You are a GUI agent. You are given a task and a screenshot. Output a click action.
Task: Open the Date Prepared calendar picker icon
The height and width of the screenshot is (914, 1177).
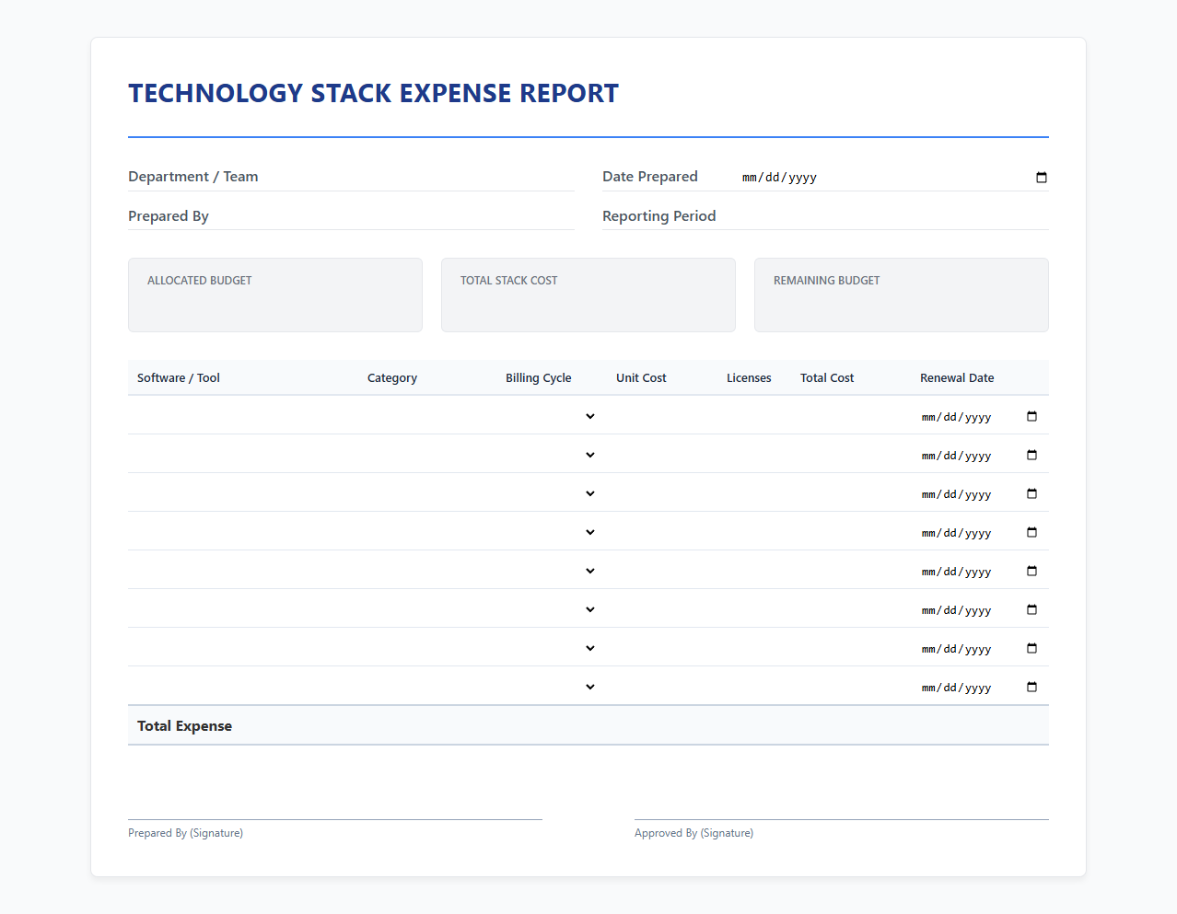click(x=1042, y=177)
